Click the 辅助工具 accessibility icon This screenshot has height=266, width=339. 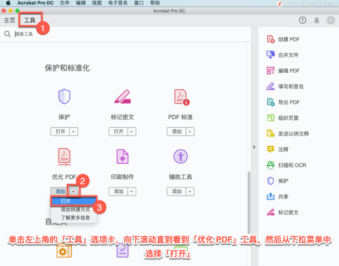pyautogui.click(x=180, y=156)
